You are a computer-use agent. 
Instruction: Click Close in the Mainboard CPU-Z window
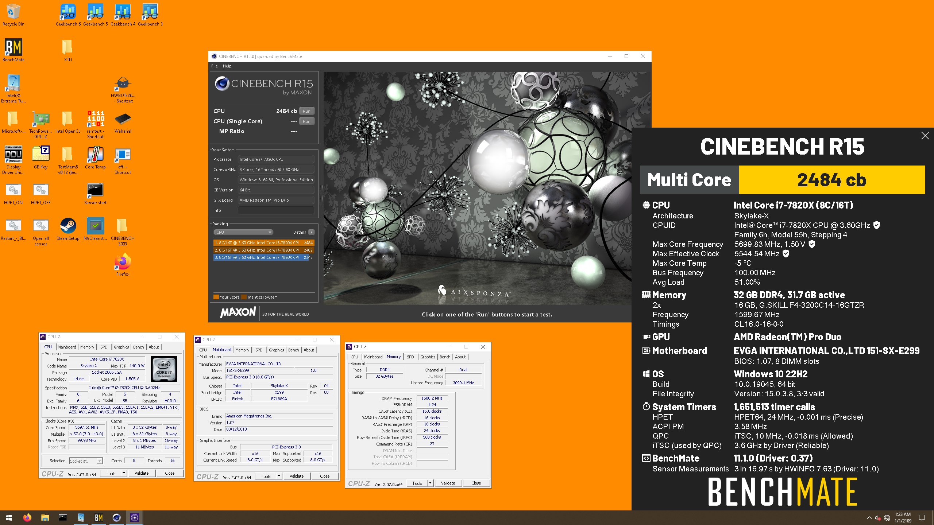point(325,476)
